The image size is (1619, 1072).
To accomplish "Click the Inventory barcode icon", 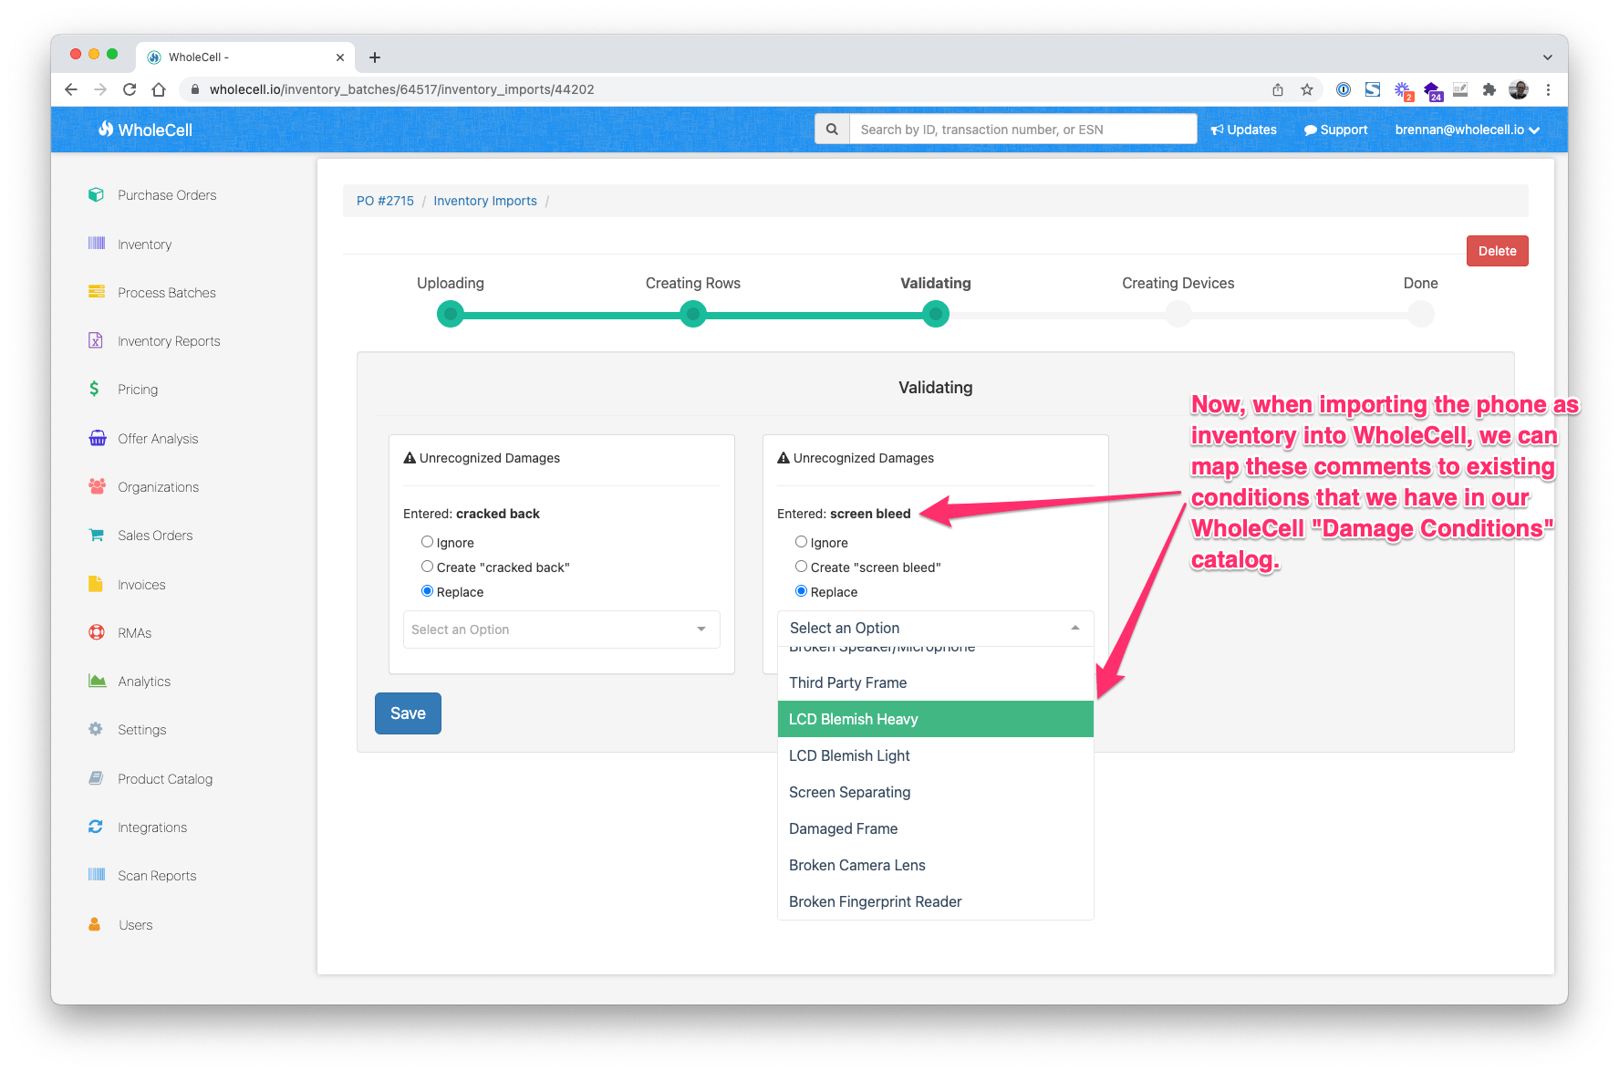I will [96, 243].
